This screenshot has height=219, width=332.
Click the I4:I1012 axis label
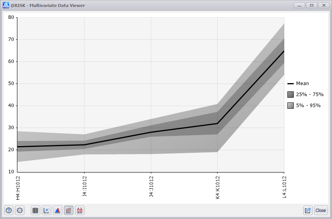84,187
